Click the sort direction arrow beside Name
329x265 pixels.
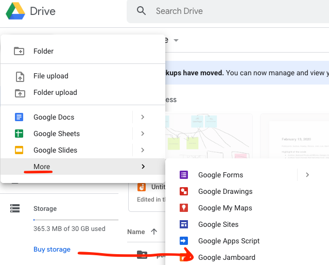click(154, 231)
